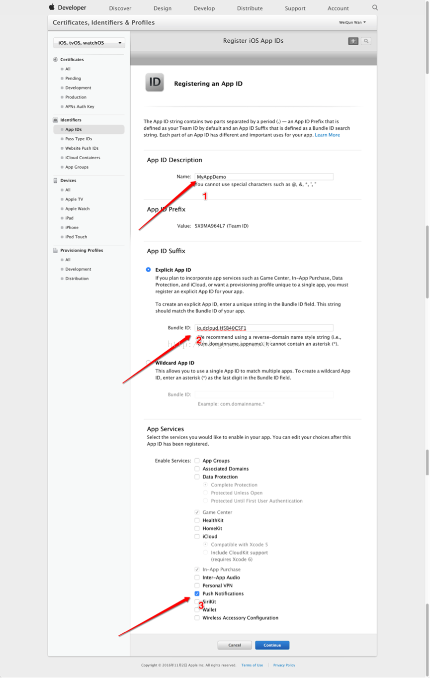Click the search icon beside plus button
This screenshot has height=678, width=430.
pyautogui.click(x=366, y=41)
